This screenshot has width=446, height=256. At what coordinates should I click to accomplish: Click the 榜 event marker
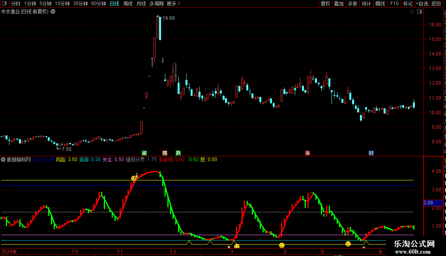click(x=165, y=153)
